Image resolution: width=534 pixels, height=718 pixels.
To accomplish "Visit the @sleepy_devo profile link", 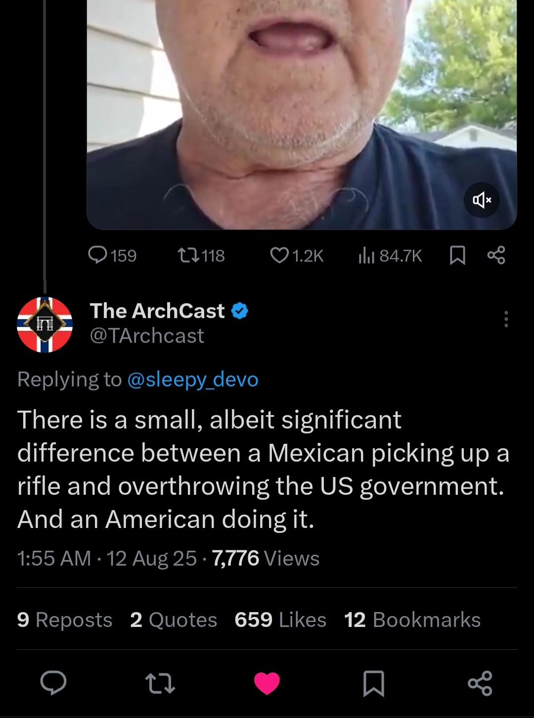I will [x=193, y=380].
